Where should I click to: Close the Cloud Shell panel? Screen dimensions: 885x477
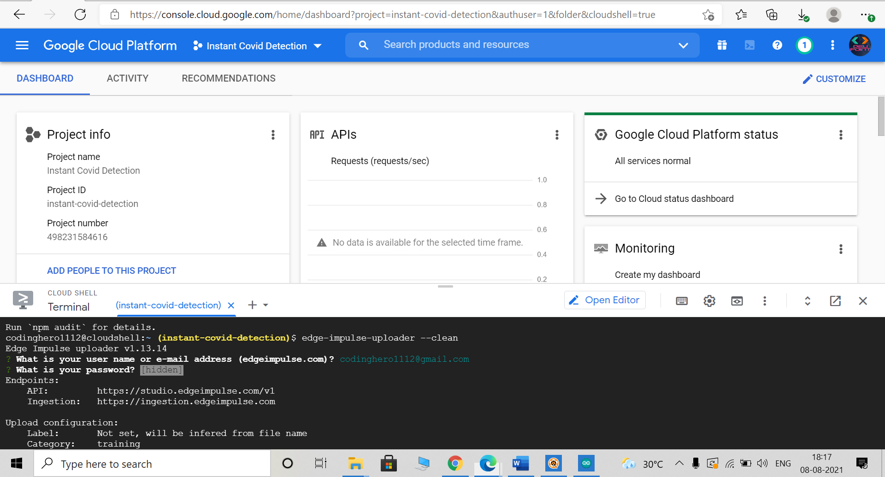click(x=863, y=301)
